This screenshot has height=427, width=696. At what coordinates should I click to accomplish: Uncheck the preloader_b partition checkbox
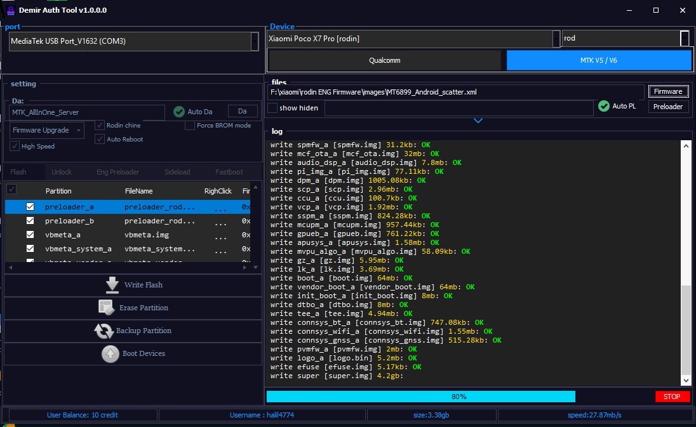tap(30, 220)
